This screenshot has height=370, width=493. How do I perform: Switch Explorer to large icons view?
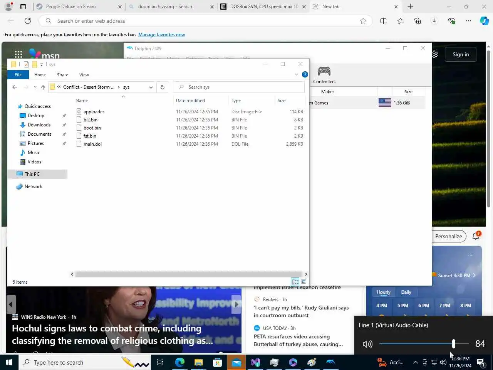pyautogui.click(x=304, y=282)
